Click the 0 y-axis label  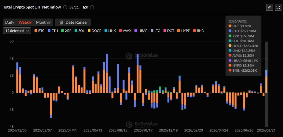pos(13,93)
